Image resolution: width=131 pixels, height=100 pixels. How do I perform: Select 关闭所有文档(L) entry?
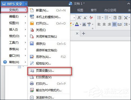click(49, 37)
